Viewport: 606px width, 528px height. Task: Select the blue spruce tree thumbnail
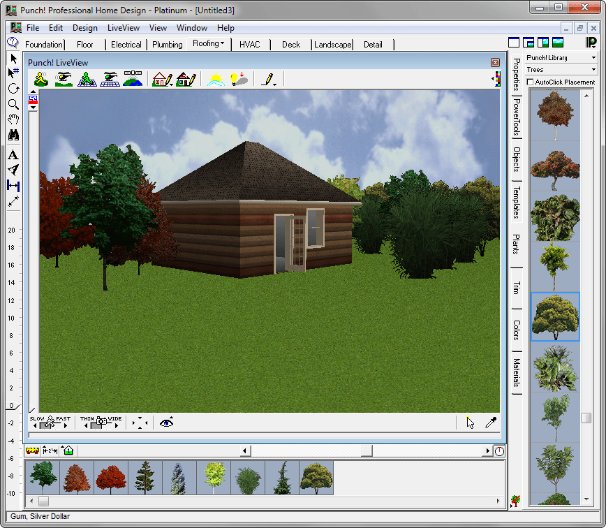tap(179, 478)
